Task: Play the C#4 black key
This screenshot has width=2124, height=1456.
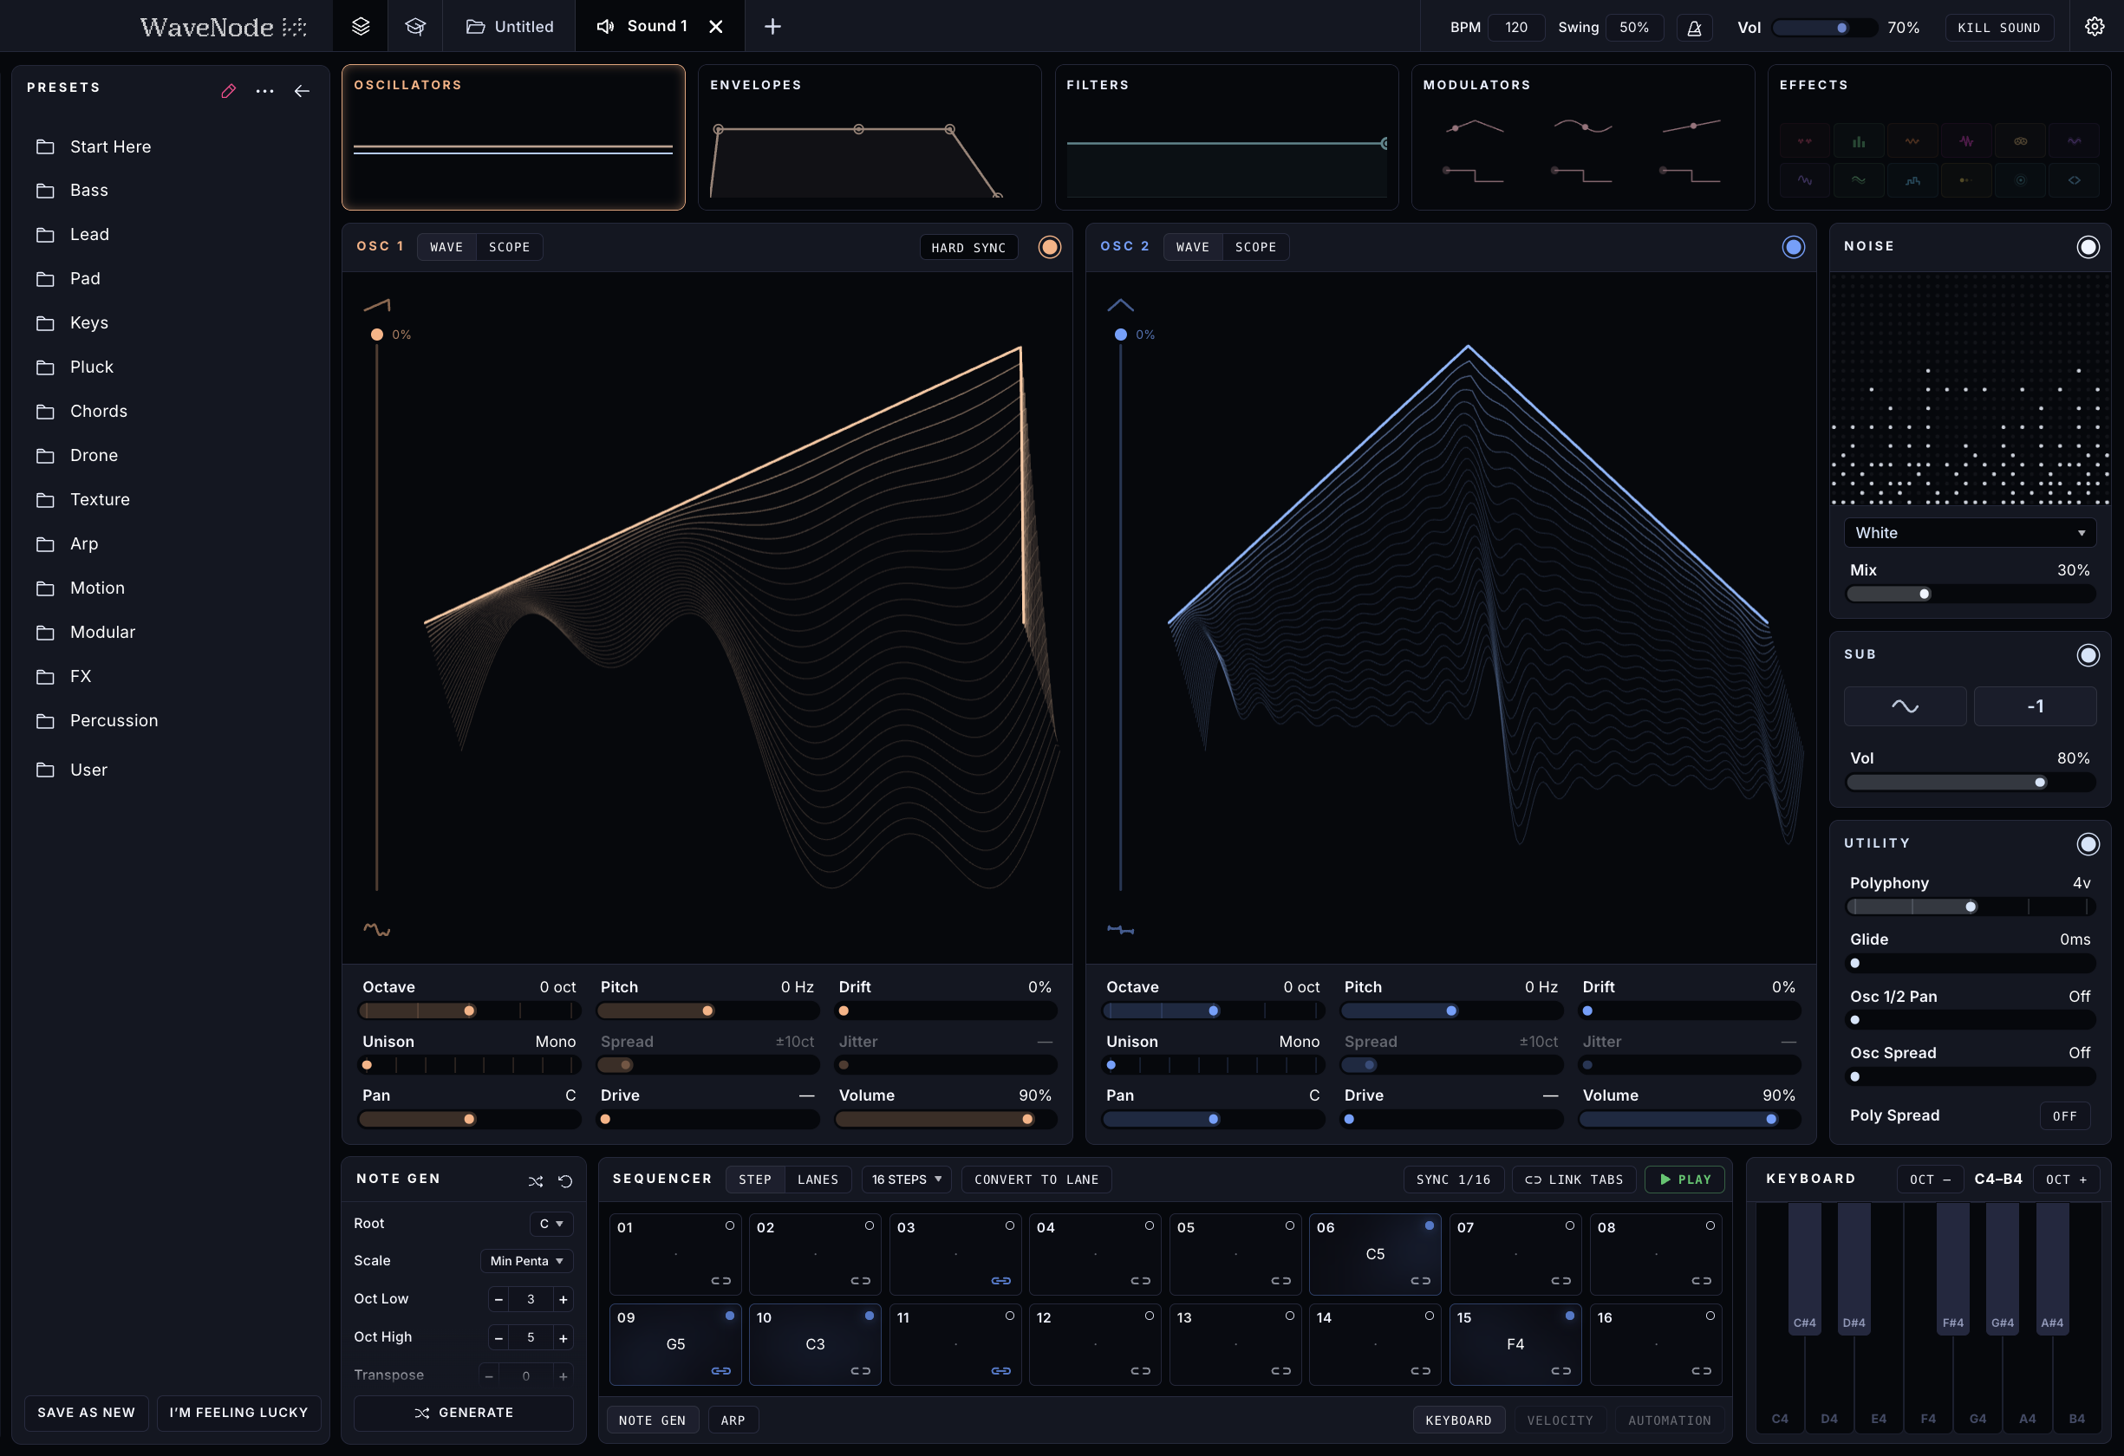Action: 1804,1270
